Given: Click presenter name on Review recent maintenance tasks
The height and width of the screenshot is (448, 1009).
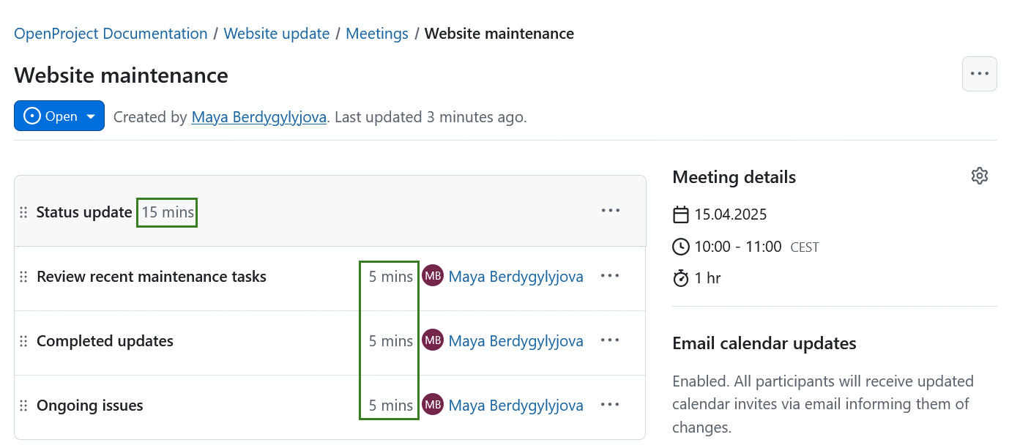Looking at the screenshot, I should (515, 277).
